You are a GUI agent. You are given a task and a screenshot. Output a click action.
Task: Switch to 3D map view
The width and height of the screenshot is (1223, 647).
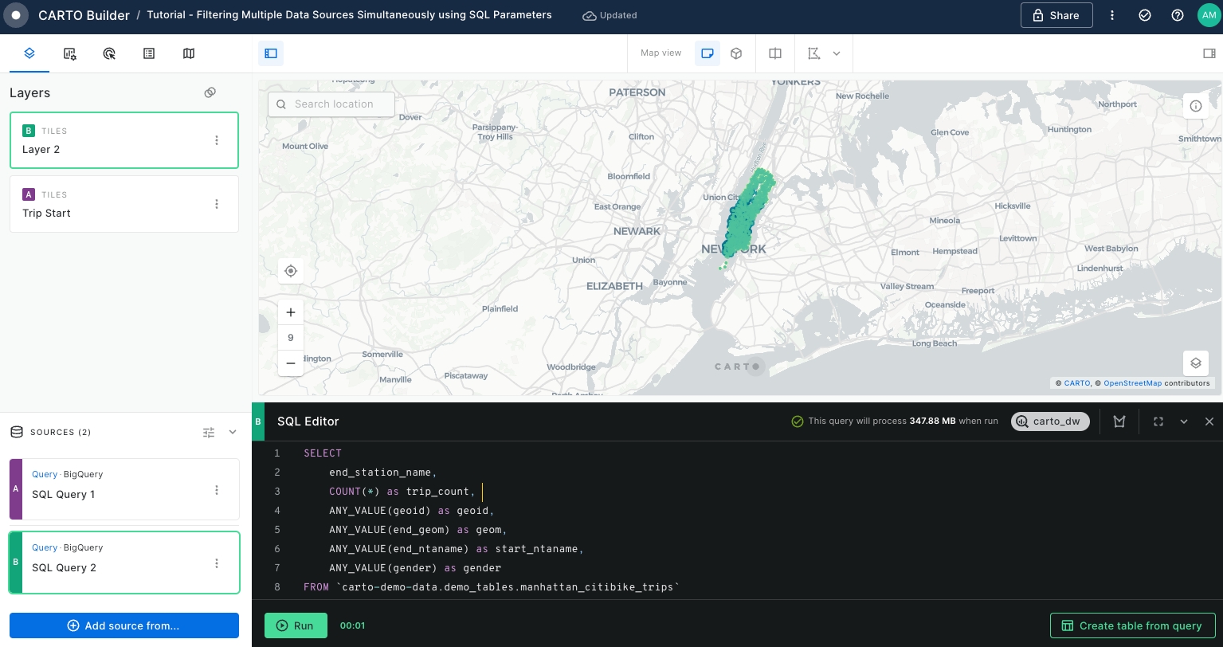(736, 53)
